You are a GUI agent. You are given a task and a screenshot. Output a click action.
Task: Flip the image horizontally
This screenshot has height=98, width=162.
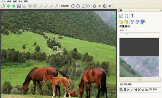(88, 6)
